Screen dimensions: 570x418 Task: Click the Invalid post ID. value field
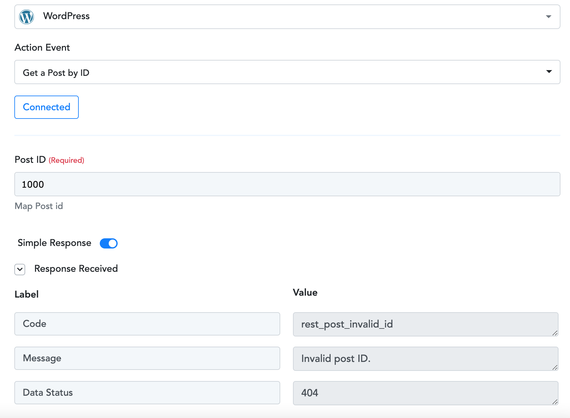[x=426, y=359]
